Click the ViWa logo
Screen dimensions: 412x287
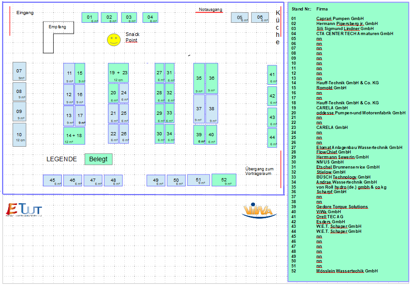click(259, 210)
